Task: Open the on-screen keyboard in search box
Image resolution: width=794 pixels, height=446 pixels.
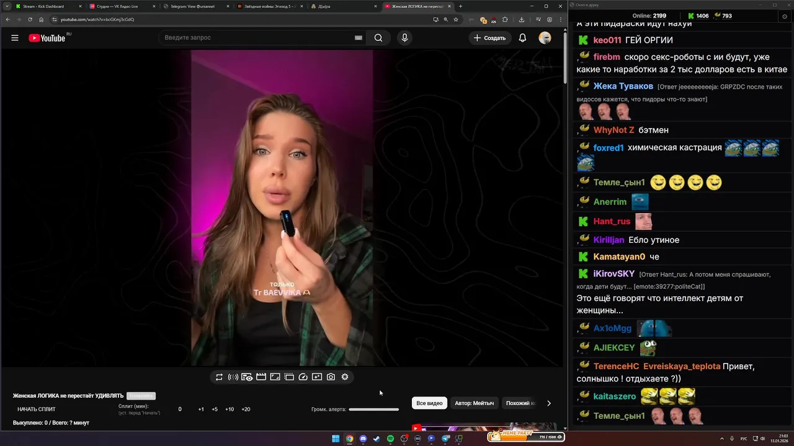Action: coord(358,38)
